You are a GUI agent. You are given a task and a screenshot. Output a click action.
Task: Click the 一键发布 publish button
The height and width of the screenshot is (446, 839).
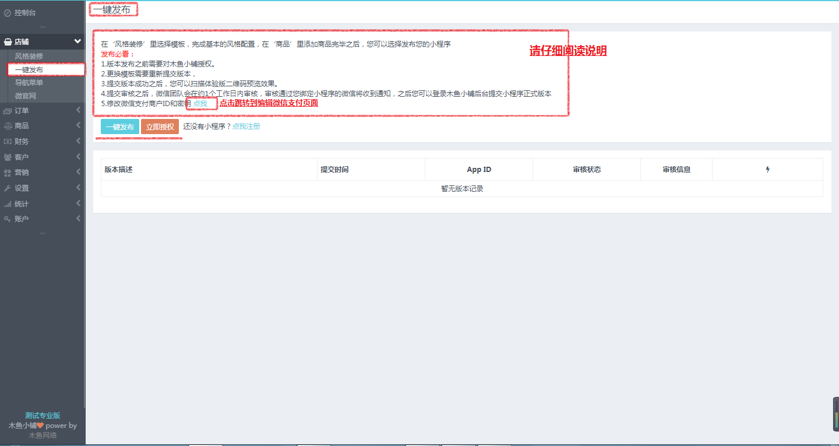click(119, 126)
